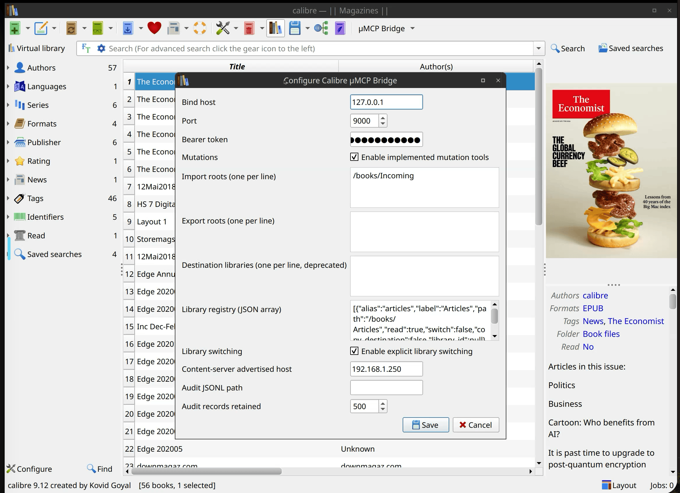This screenshot has height=493, width=680.
Task: Click the Search button
Action: point(568,48)
